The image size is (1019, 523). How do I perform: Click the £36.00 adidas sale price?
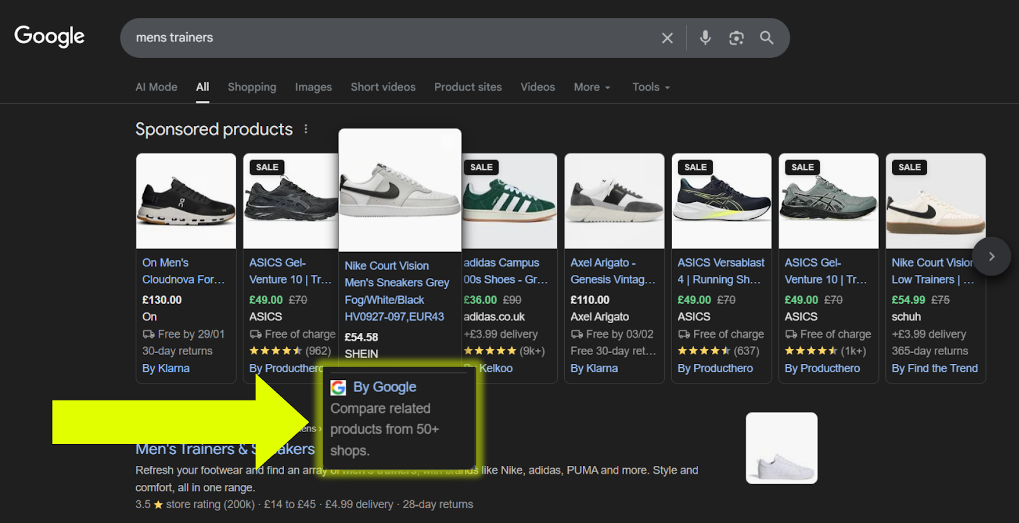click(480, 300)
